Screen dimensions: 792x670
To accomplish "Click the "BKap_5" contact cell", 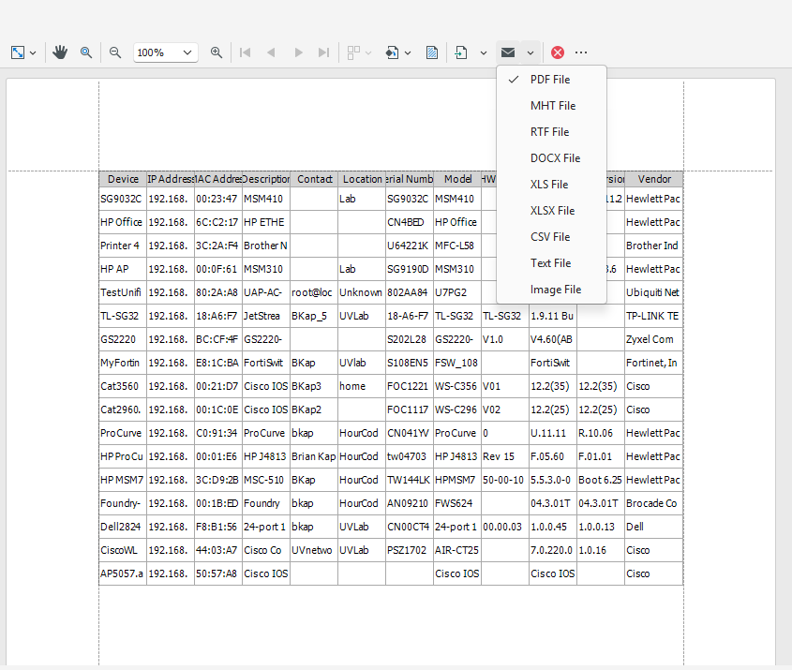I will pyautogui.click(x=314, y=316).
